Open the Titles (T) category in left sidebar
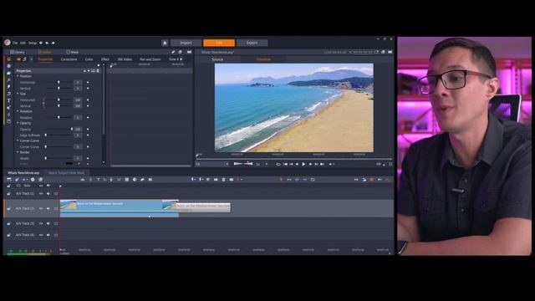This screenshot has width=535, height=301. tap(9, 100)
